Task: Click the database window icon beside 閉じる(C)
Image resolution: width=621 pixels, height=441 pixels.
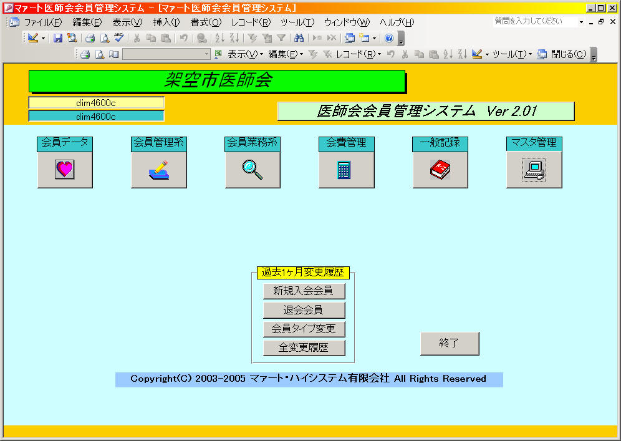Action: click(542, 54)
